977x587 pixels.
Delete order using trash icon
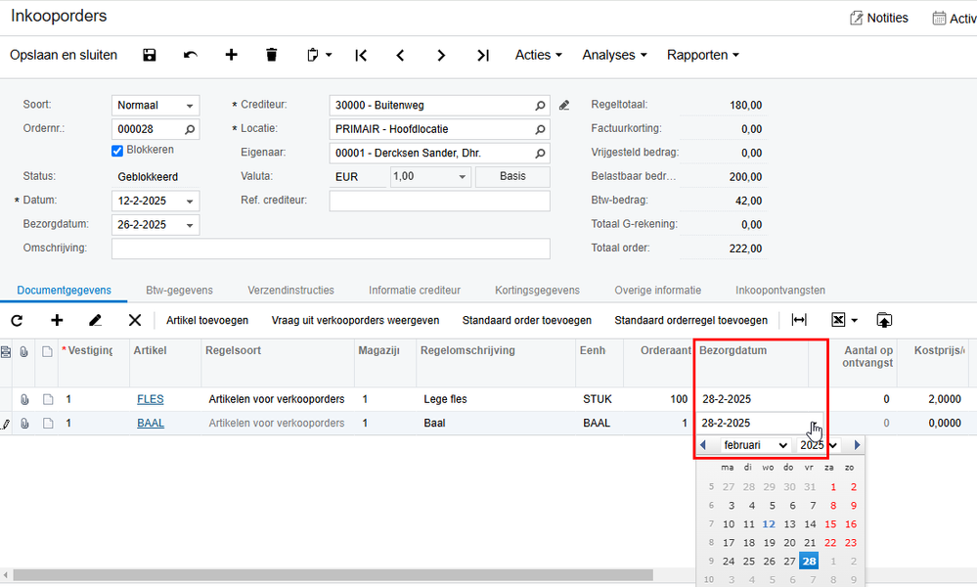[x=271, y=55]
